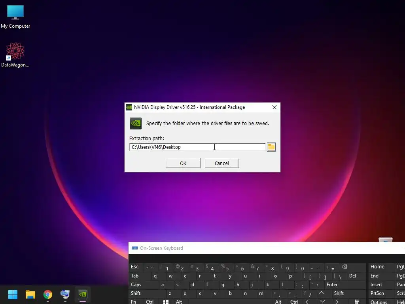Cancel the NVIDIA driver extraction dialog
This screenshot has height=304, width=405.
[x=221, y=163]
